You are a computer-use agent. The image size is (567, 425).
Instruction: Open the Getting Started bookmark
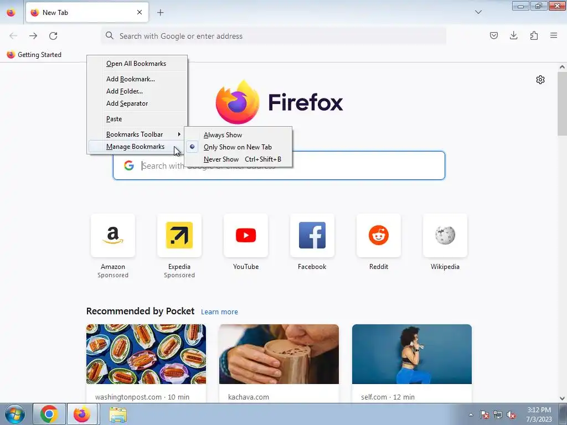[x=34, y=55]
